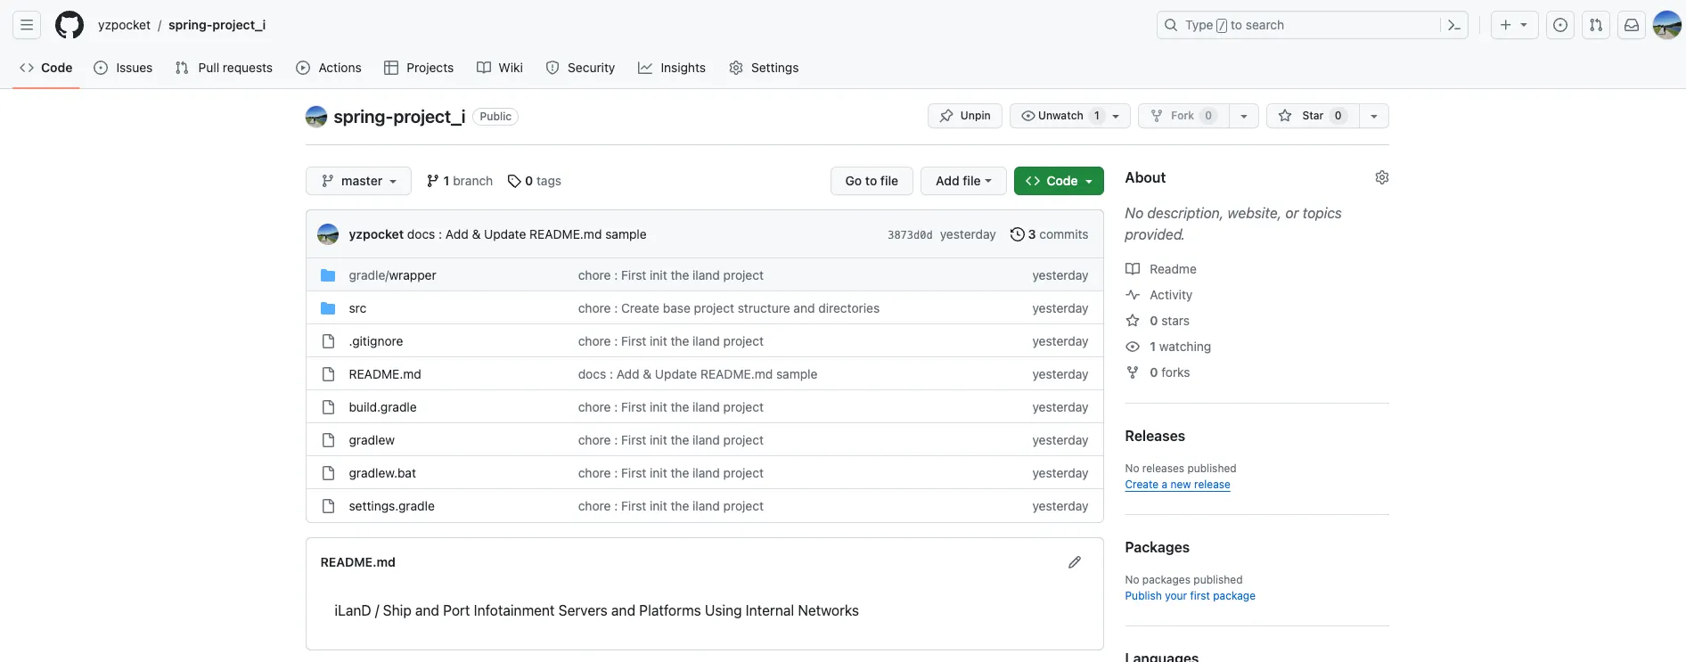Toggle Unwatch for this repository
Image resolution: width=1686 pixels, height=662 pixels.
coord(1060,116)
